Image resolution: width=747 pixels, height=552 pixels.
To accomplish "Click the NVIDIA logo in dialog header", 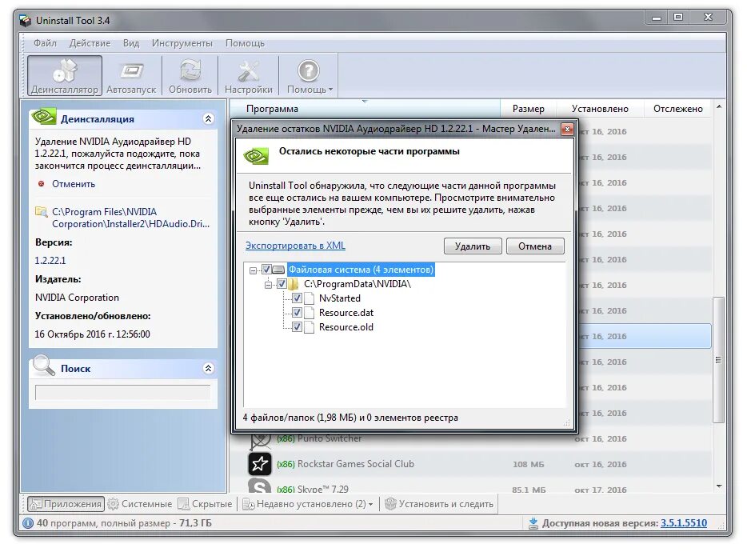I will point(256,156).
